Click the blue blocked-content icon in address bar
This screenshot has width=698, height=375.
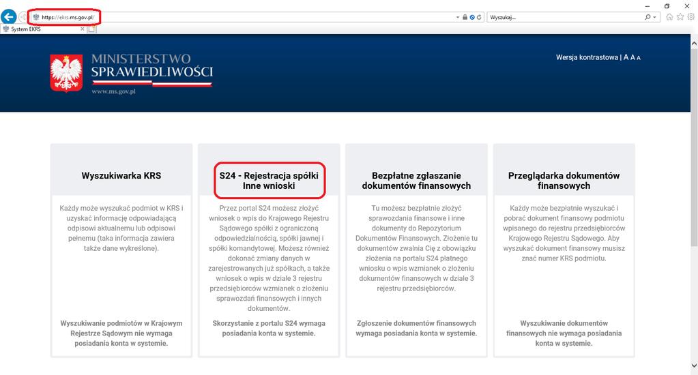point(472,17)
